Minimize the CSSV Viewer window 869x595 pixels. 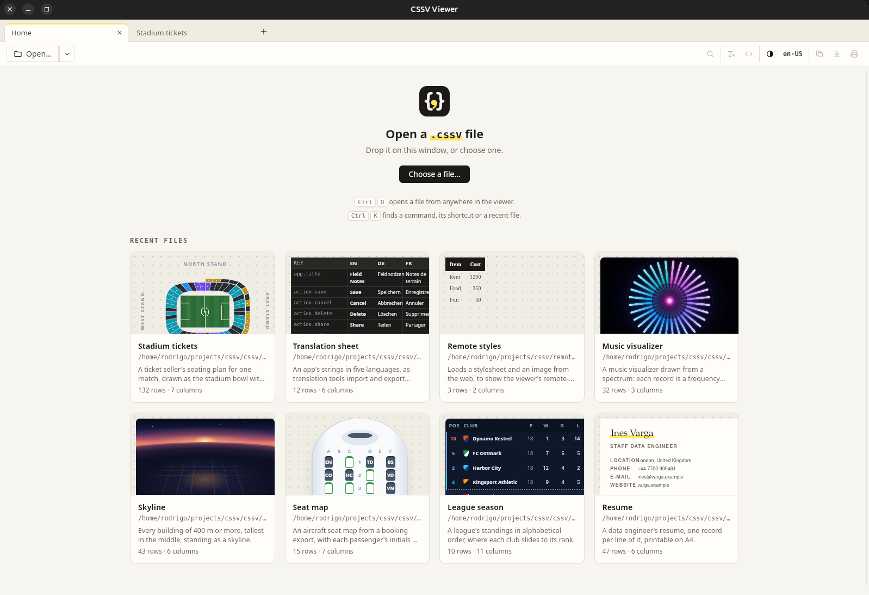pyautogui.click(x=28, y=9)
